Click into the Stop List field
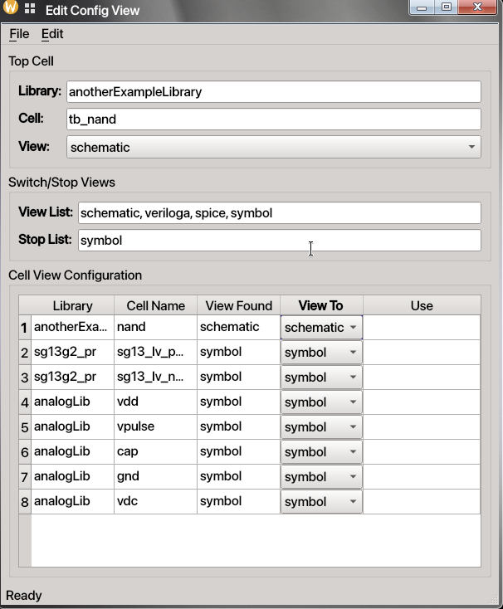This screenshot has width=503, height=609. (x=279, y=241)
